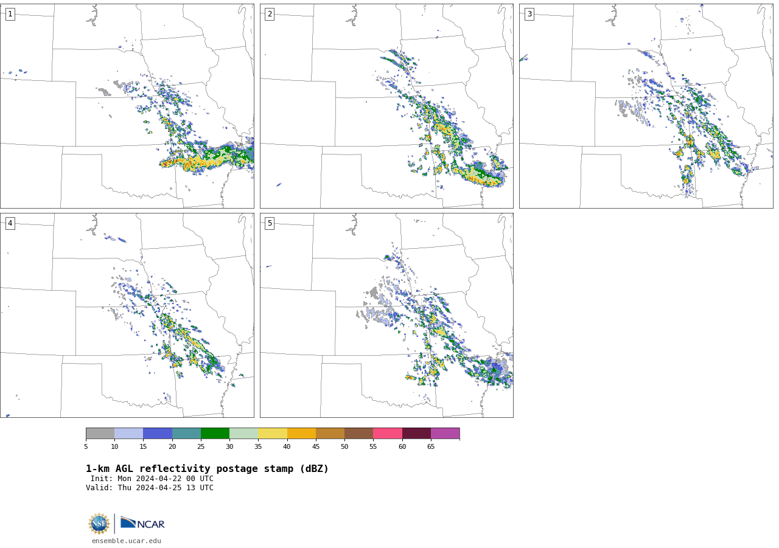Click the orange 40-45 dBZ swatch
779x548 pixels.
301,433
